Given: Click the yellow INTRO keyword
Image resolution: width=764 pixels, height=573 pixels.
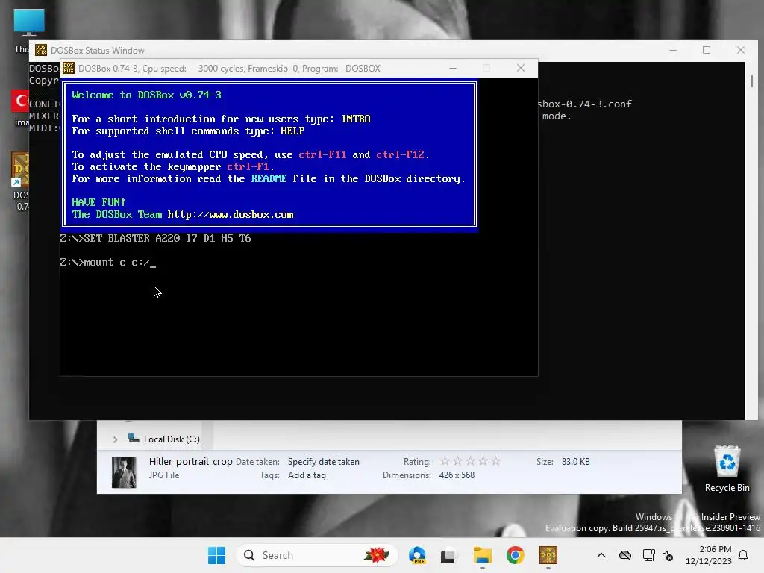Looking at the screenshot, I should click(x=356, y=119).
